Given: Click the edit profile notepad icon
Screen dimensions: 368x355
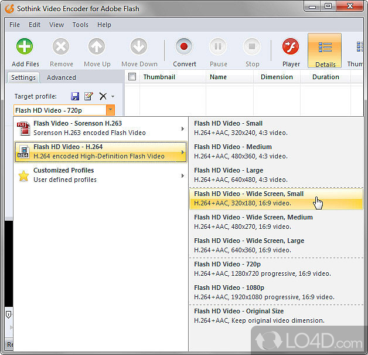Looking at the screenshot, I should pyautogui.click(x=88, y=96).
